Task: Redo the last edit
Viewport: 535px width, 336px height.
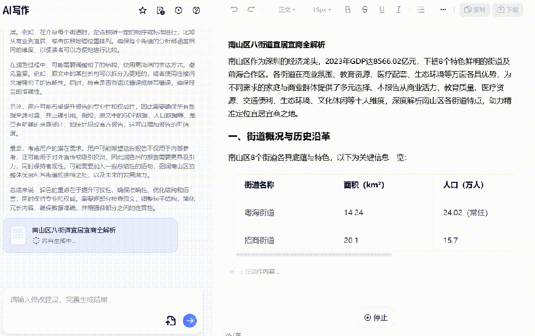Action: pos(251,9)
